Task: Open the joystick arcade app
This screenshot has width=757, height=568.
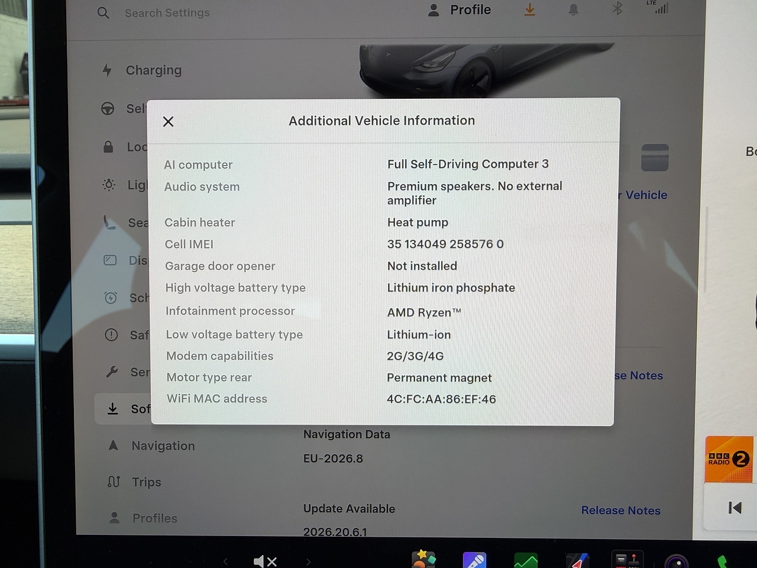Action: (627, 560)
